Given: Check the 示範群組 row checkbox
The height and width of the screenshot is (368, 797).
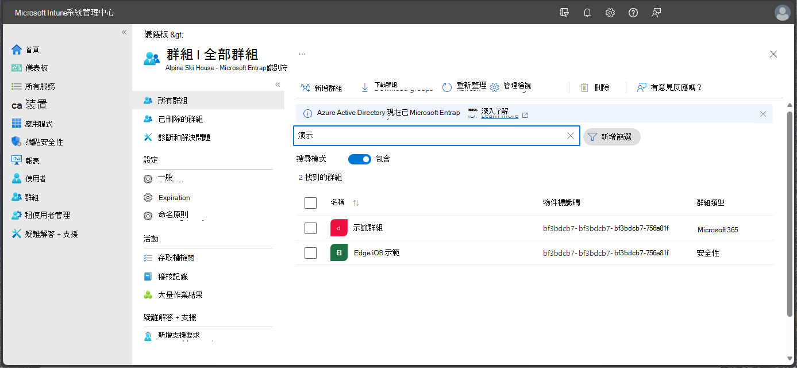Looking at the screenshot, I should 311,228.
